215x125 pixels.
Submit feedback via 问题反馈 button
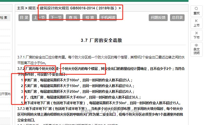pyautogui.click(x=158, y=18)
